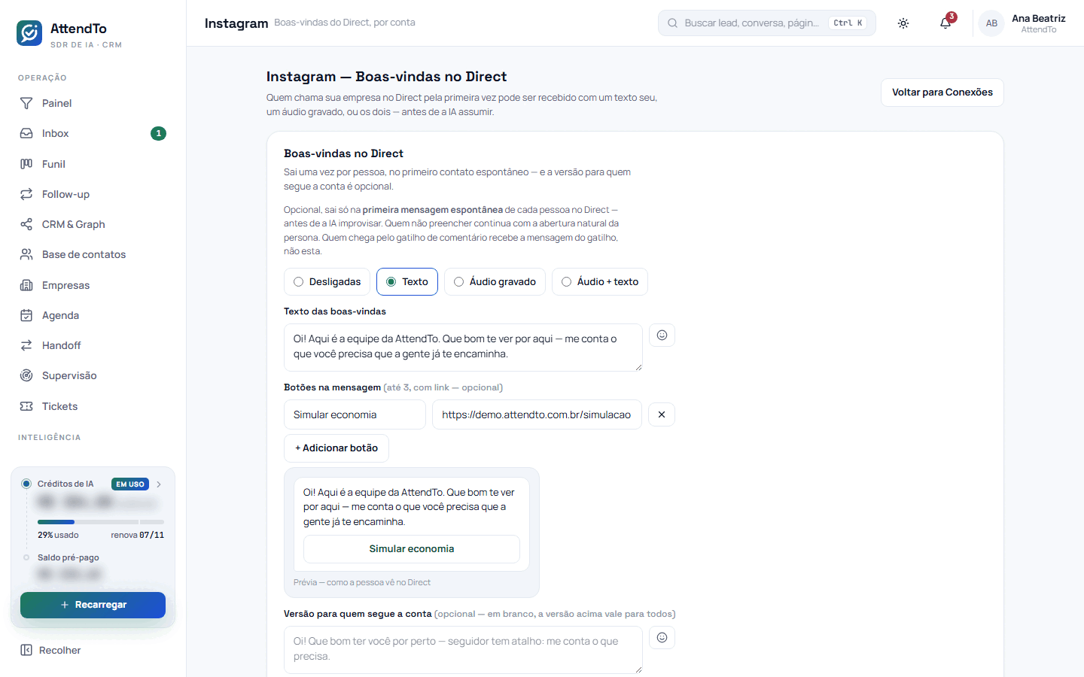Viewport: 1084px width, 677px height.
Task: Focus the Buscar lead search field
Action: coord(766,23)
